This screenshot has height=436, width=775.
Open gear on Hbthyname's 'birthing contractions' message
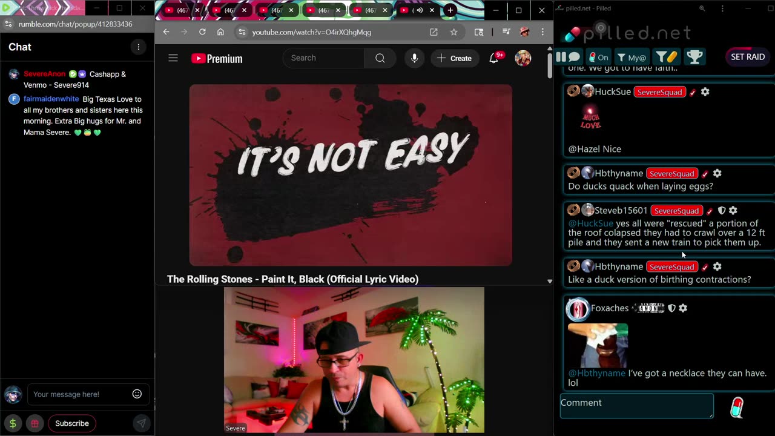coord(717,266)
